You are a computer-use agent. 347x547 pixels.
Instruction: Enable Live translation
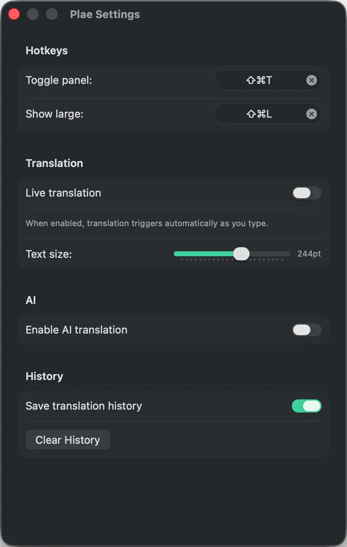point(307,193)
